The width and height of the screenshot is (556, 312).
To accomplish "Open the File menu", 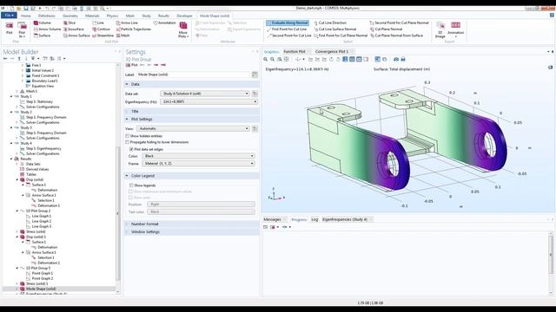I will click(x=9, y=16).
